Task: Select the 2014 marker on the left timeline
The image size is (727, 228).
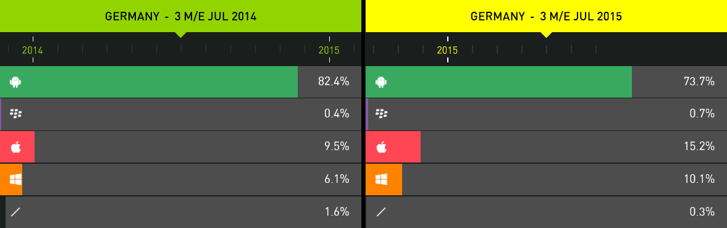Action: click(x=33, y=49)
